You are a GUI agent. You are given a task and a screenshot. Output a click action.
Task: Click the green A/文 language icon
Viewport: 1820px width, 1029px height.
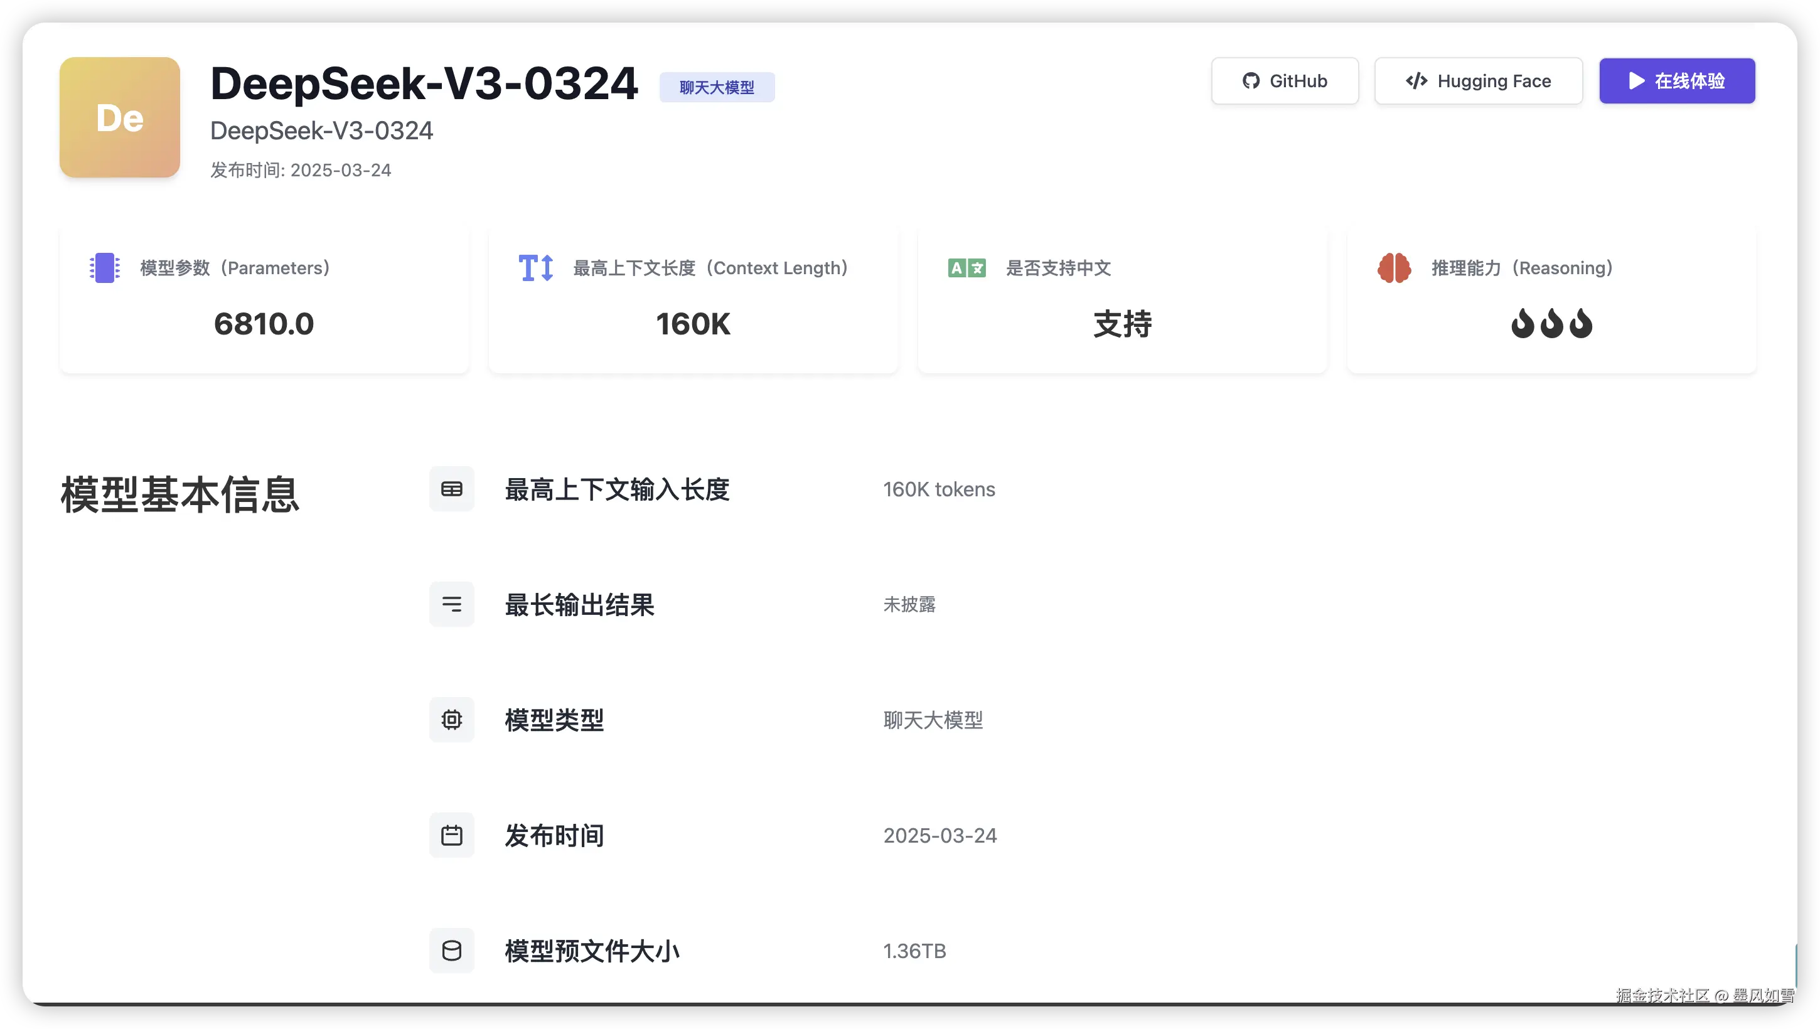pyautogui.click(x=967, y=268)
